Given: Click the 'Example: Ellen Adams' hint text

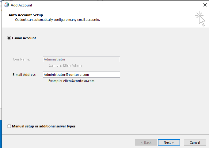Looking at the screenshot, I should 65,65.
